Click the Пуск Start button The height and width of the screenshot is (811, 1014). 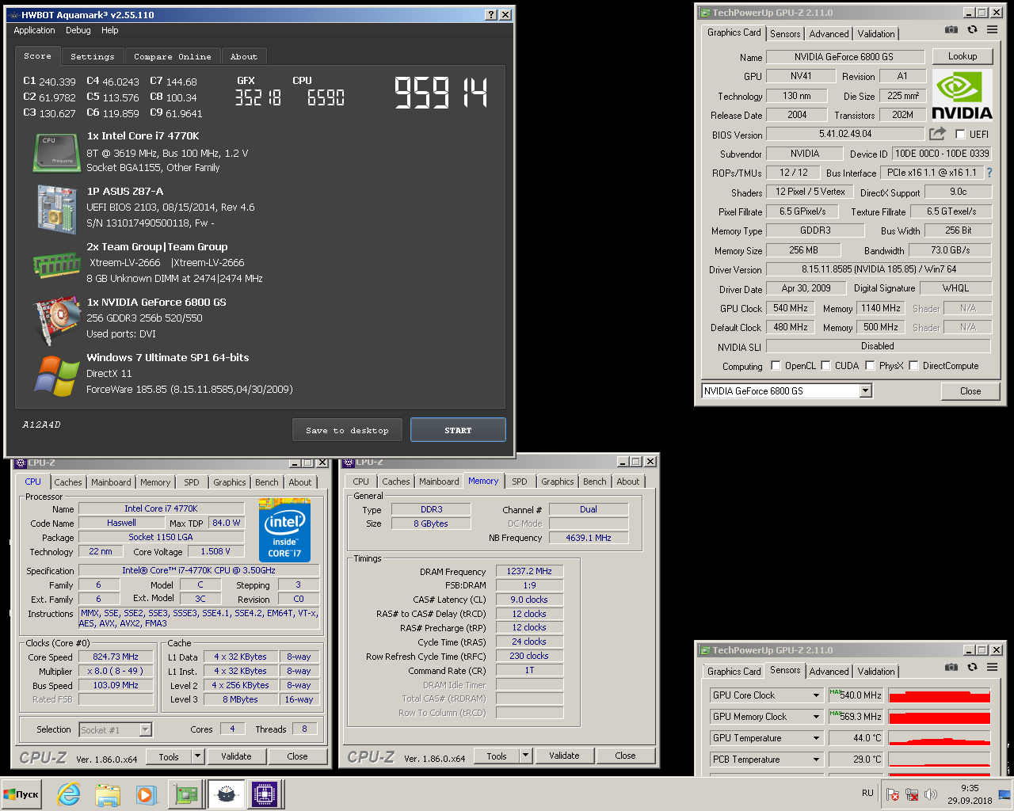[21, 794]
